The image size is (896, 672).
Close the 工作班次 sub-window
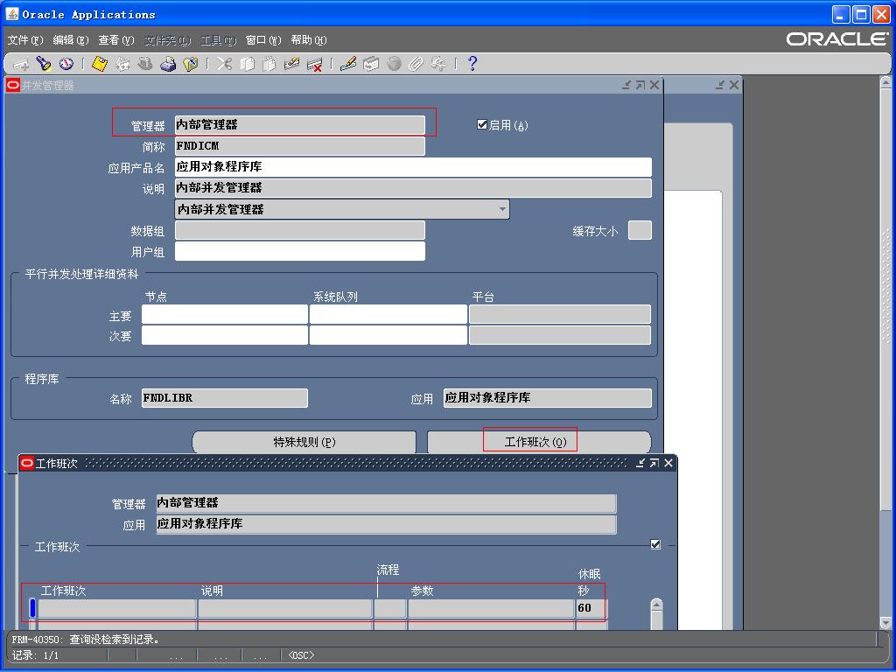pyautogui.click(x=668, y=463)
